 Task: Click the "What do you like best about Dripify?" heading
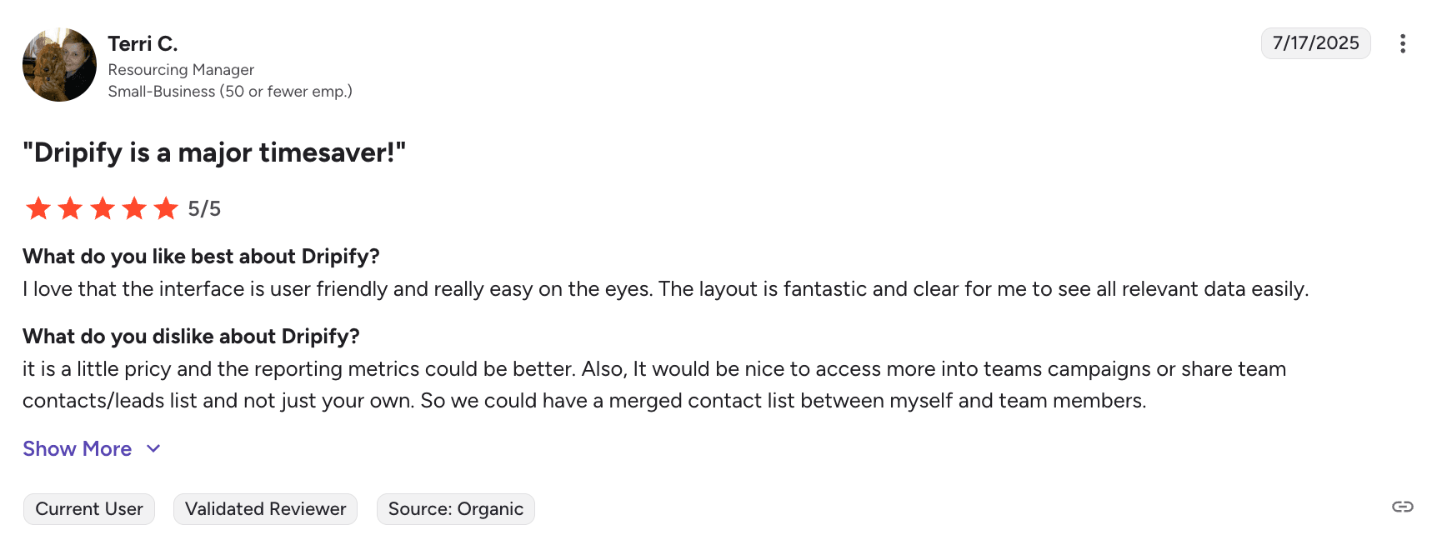[201, 257]
